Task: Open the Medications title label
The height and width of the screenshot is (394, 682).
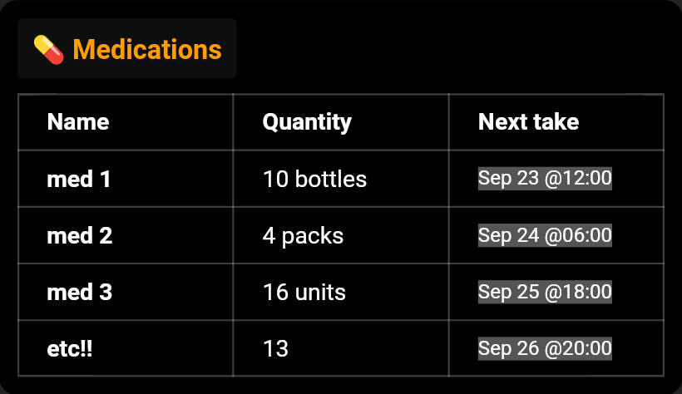Action: (x=147, y=49)
